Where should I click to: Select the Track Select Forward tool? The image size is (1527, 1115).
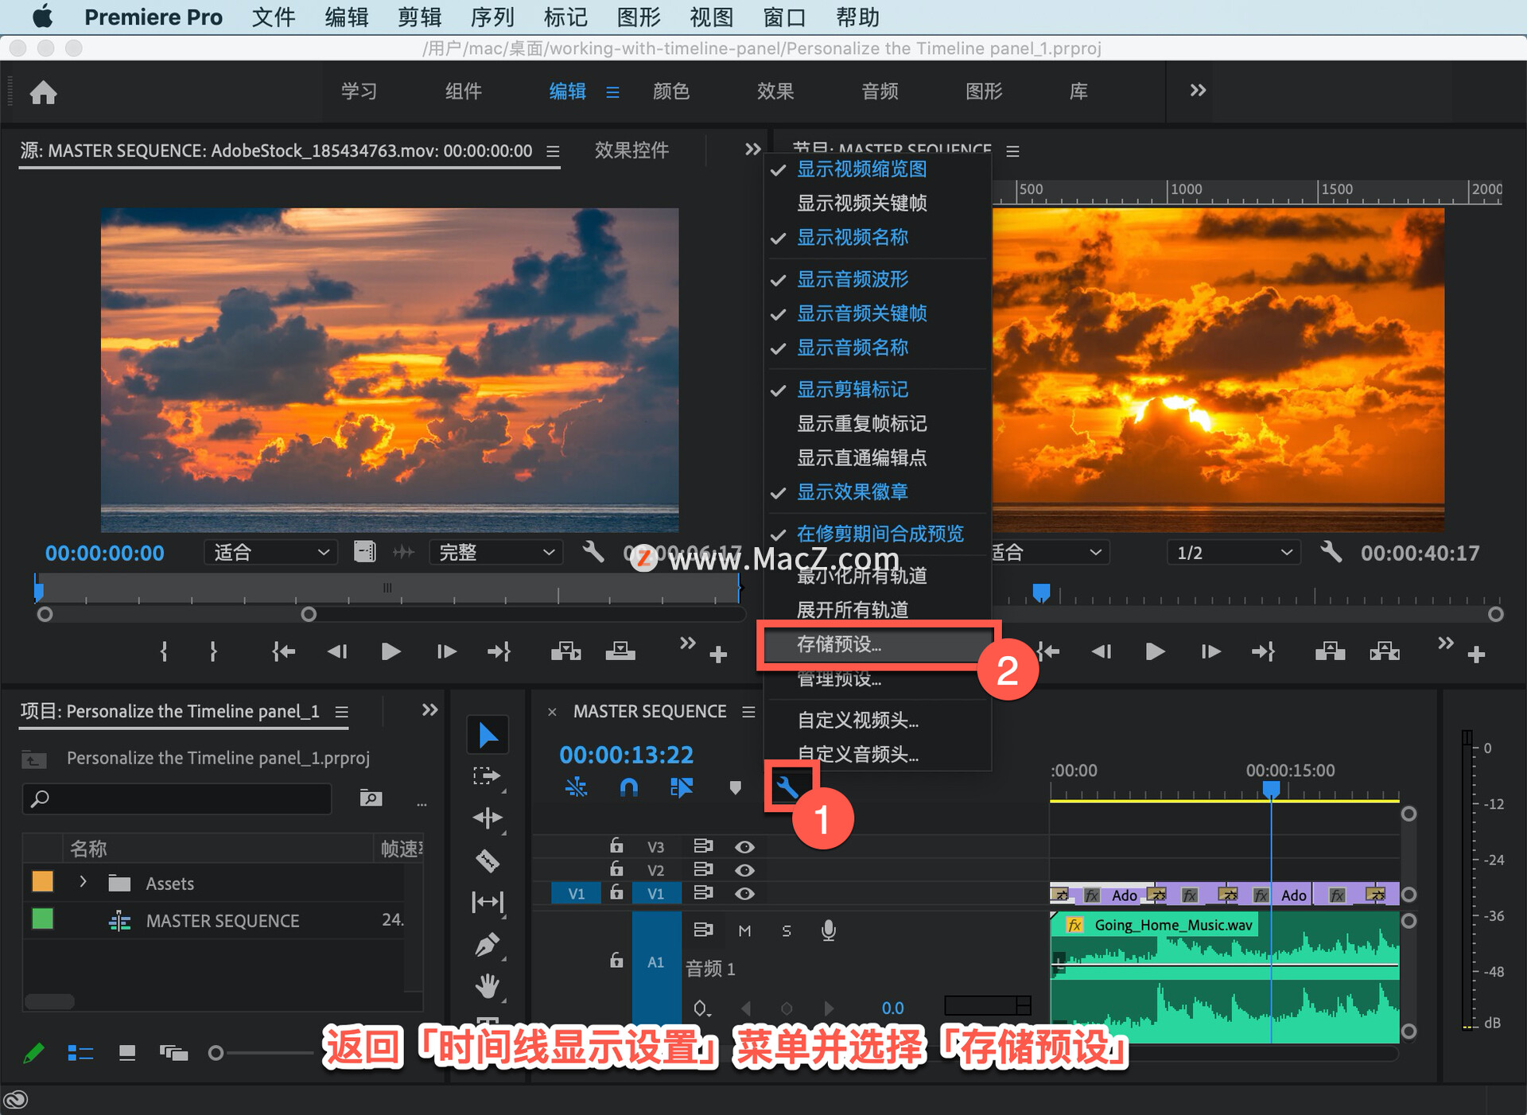487,776
